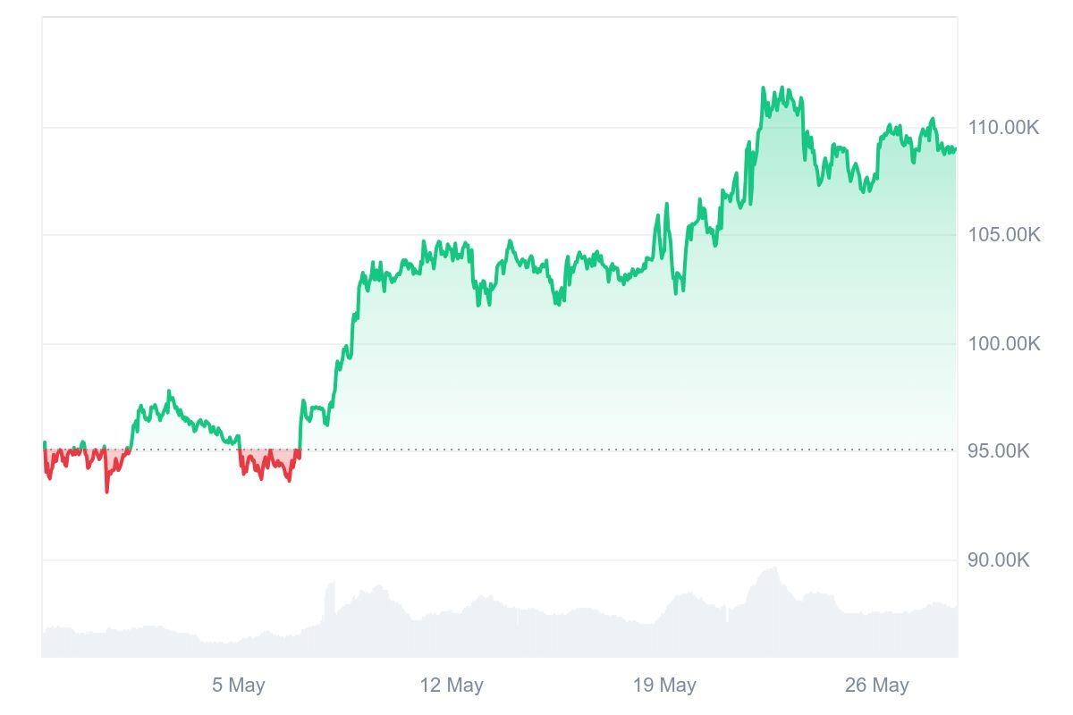Viewport: 1073px width, 715px height.
Task: Select the 19 May date label
Action: pos(664,686)
